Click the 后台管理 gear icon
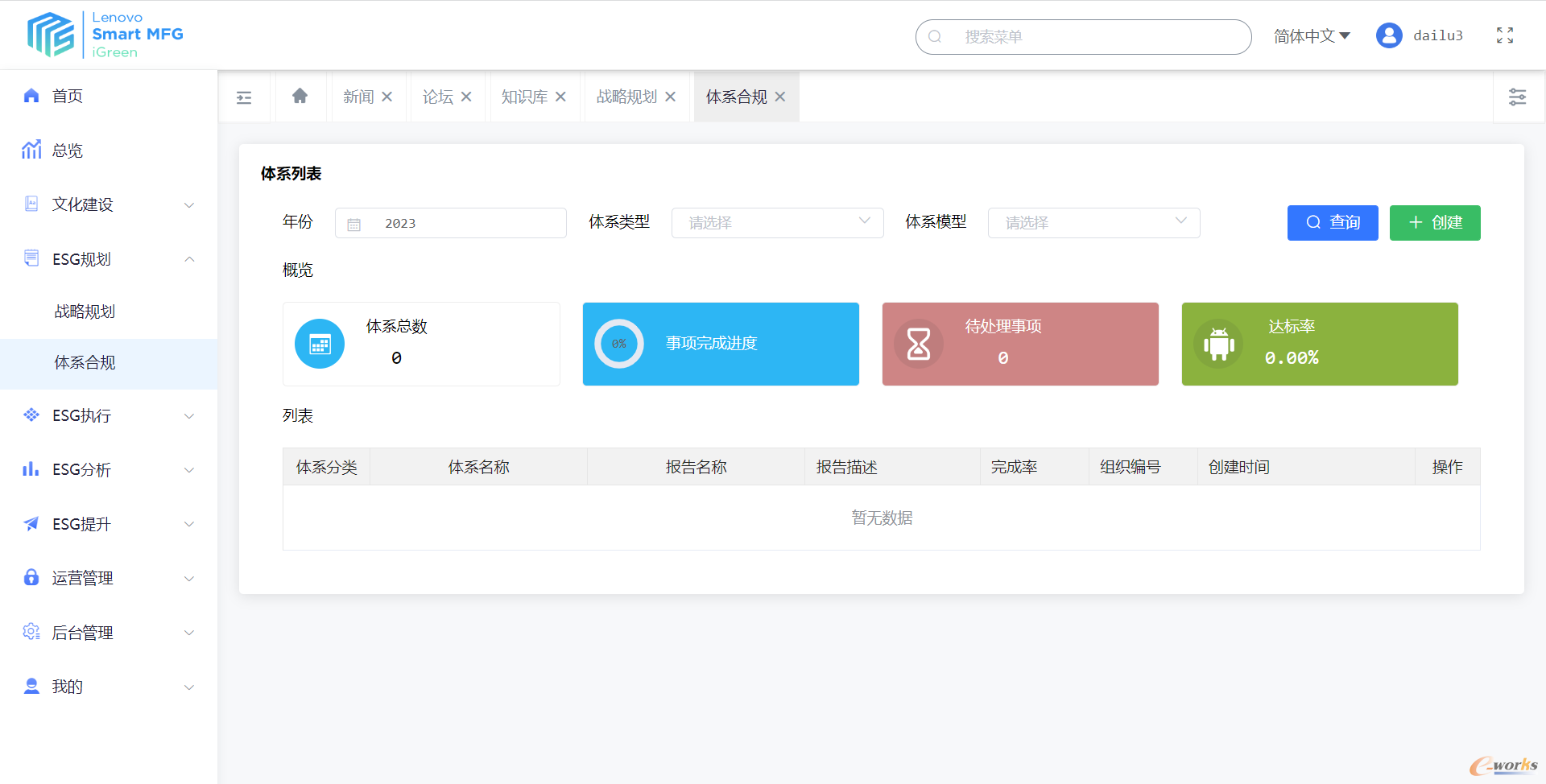This screenshot has width=1546, height=784. point(31,632)
